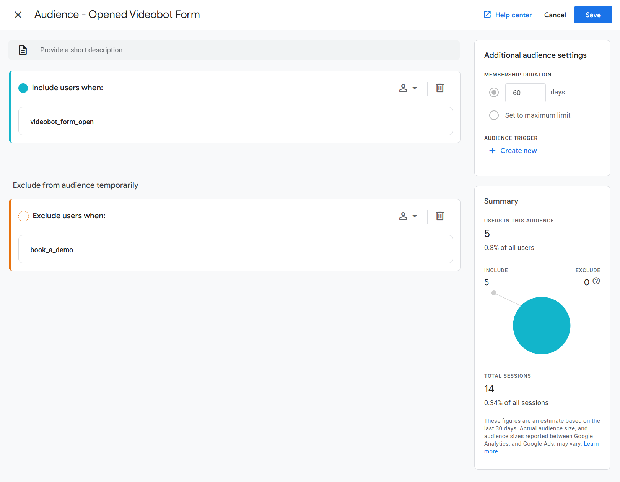Click the exclude count help question icon

pos(596,281)
